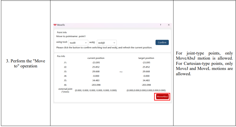Click the MoveAbsJ button

[162, 96]
